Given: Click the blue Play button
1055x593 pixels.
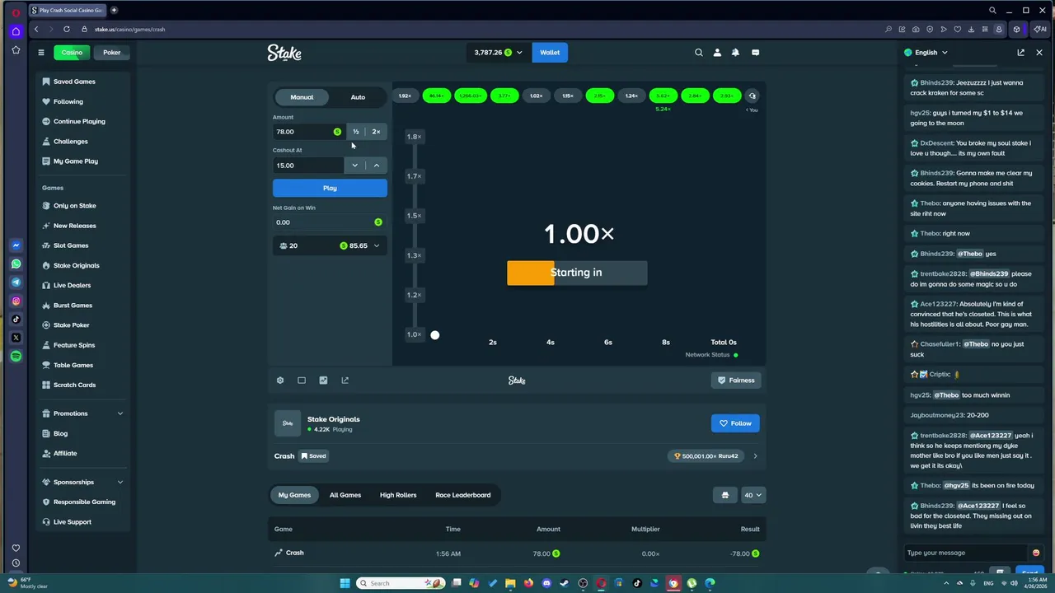Looking at the screenshot, I should (x=330, y=189).
